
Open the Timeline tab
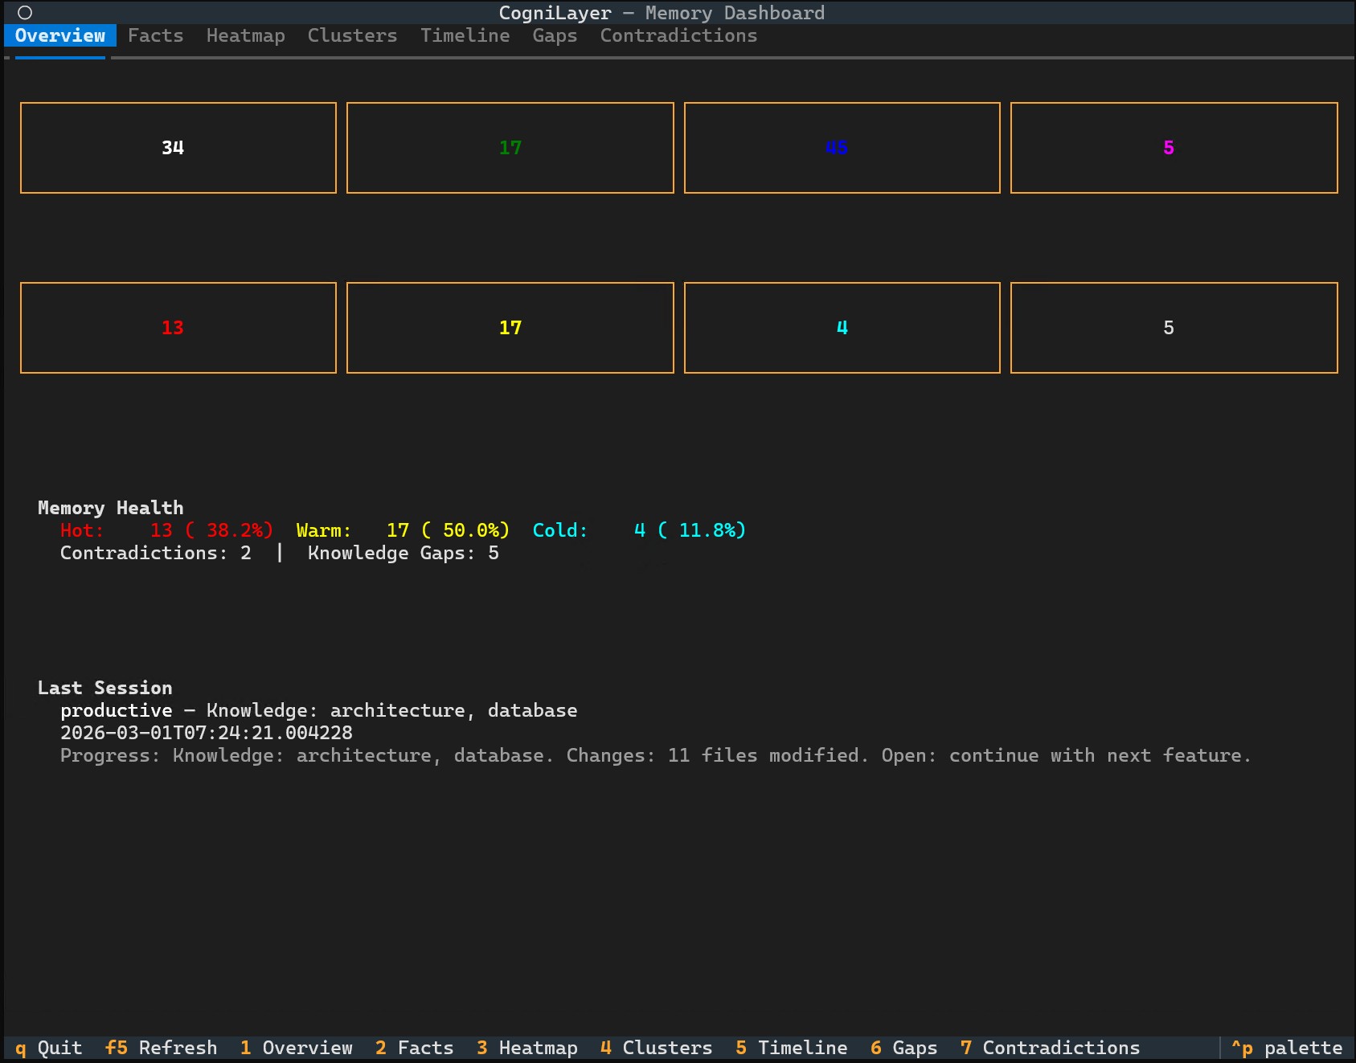tap(465, 35)
